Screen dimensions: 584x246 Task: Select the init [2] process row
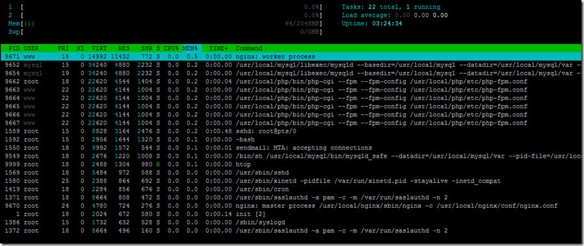[x=292, y=214]
